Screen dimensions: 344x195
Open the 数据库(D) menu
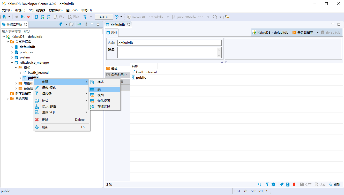tap(56, 10)
